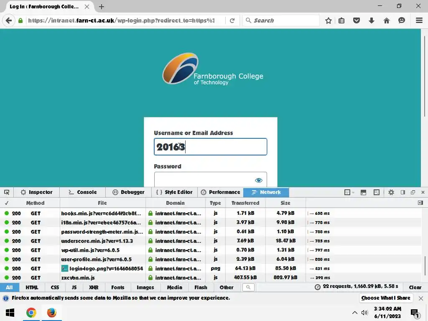Screen dimensions: 428x321
Task: Open the Debugger tab
Action: coord(128,192)
